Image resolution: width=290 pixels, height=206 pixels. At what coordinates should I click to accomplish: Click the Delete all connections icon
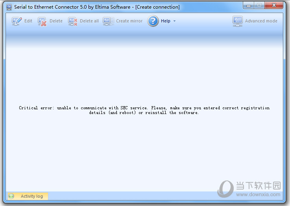pyautogui.click(x=72, y=22)
